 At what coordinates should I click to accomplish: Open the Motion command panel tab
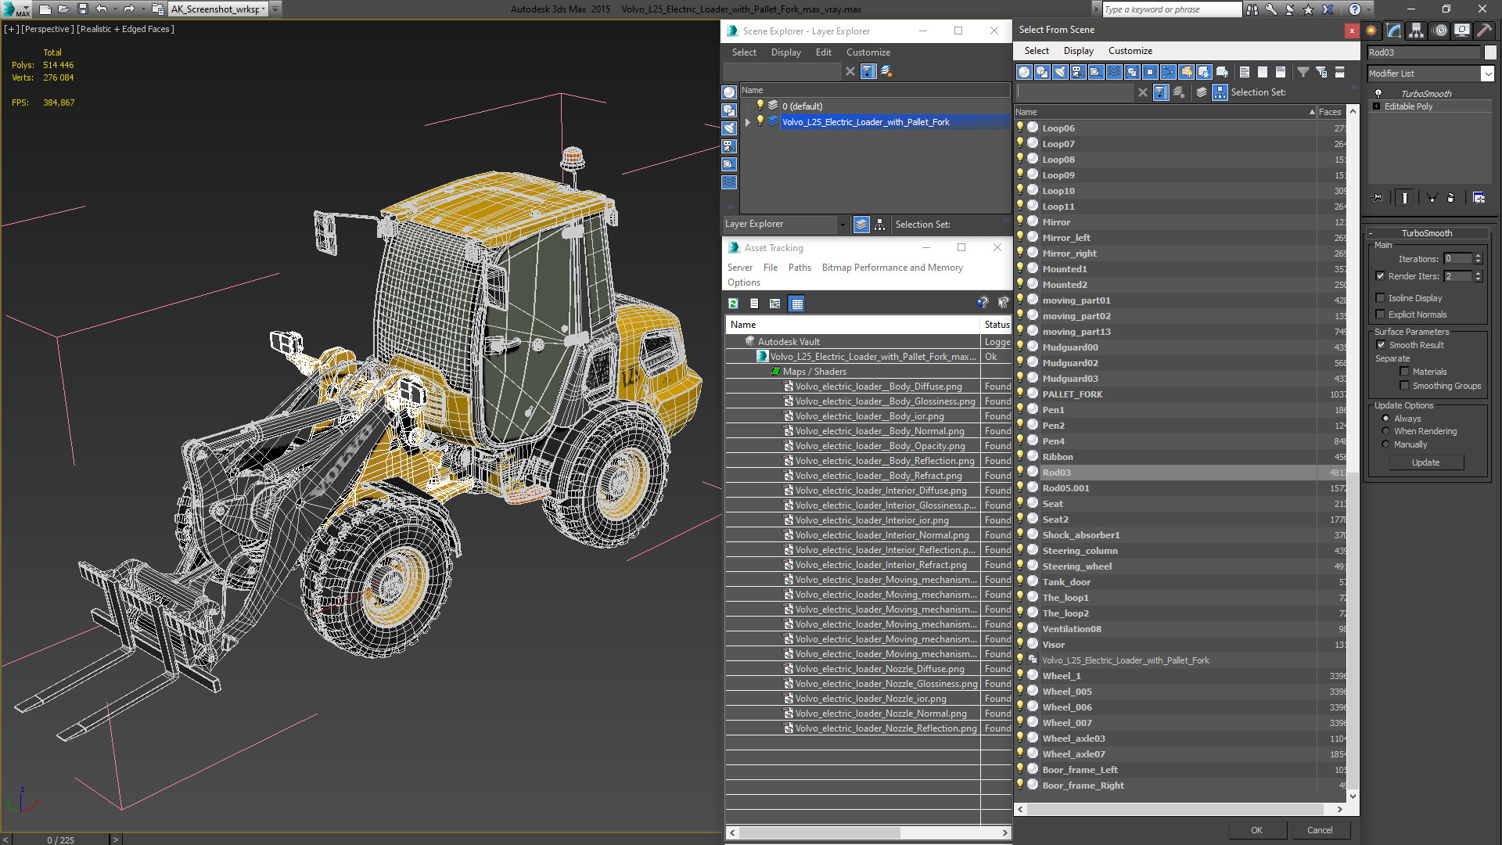click(1439, 31)
